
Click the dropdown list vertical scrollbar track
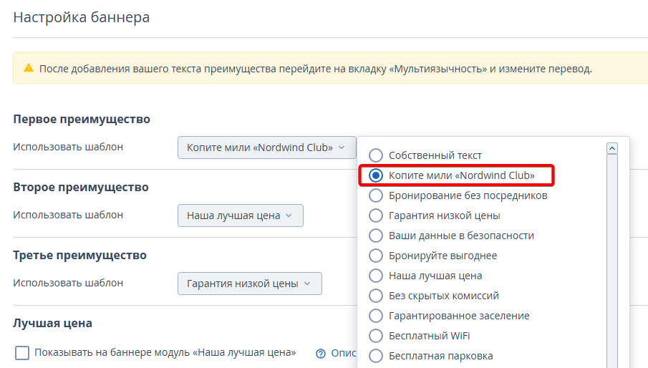tap(611, 258)
